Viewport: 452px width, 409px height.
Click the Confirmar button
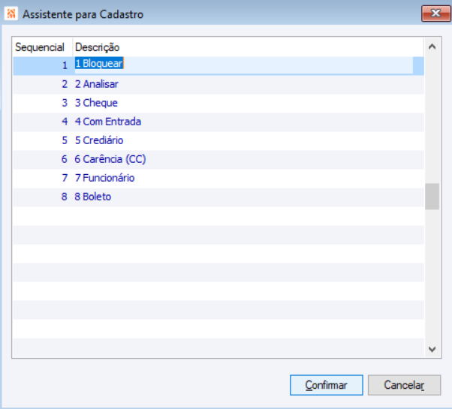coord(326,385)
